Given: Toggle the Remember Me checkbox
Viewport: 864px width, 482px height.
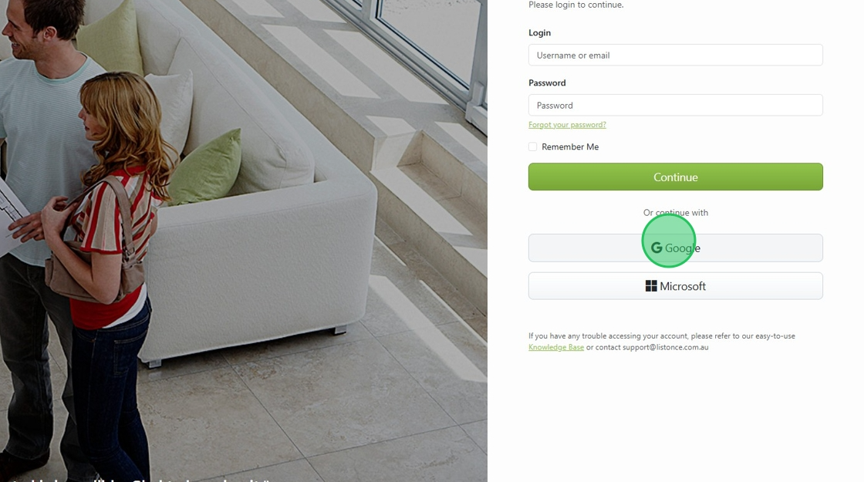Looking at the screenshot, I should 533,147.
